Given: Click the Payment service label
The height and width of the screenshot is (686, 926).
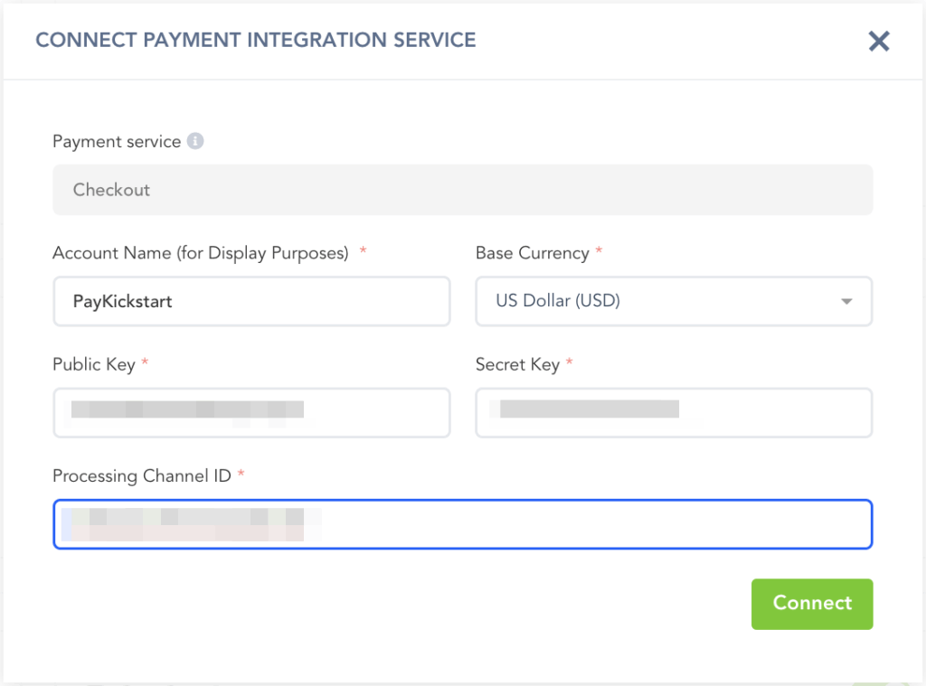Looking at the screenshot, I should coord(117,142).
